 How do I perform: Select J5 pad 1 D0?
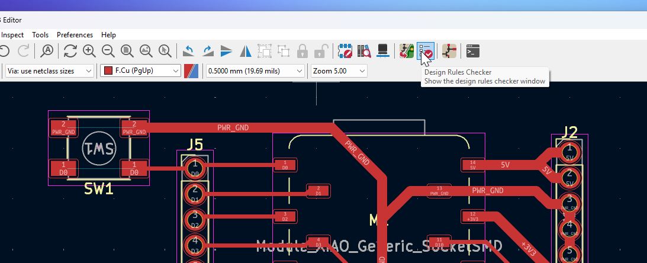(195, 167)
